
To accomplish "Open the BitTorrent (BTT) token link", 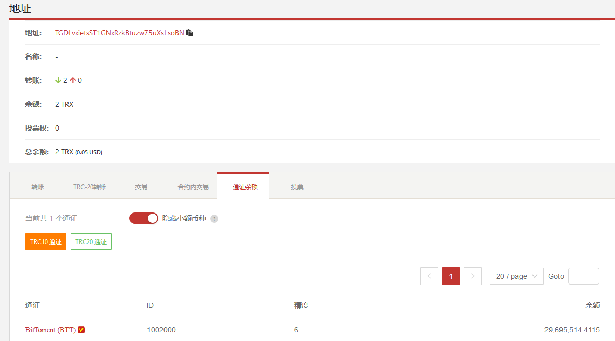I will 50,330.
